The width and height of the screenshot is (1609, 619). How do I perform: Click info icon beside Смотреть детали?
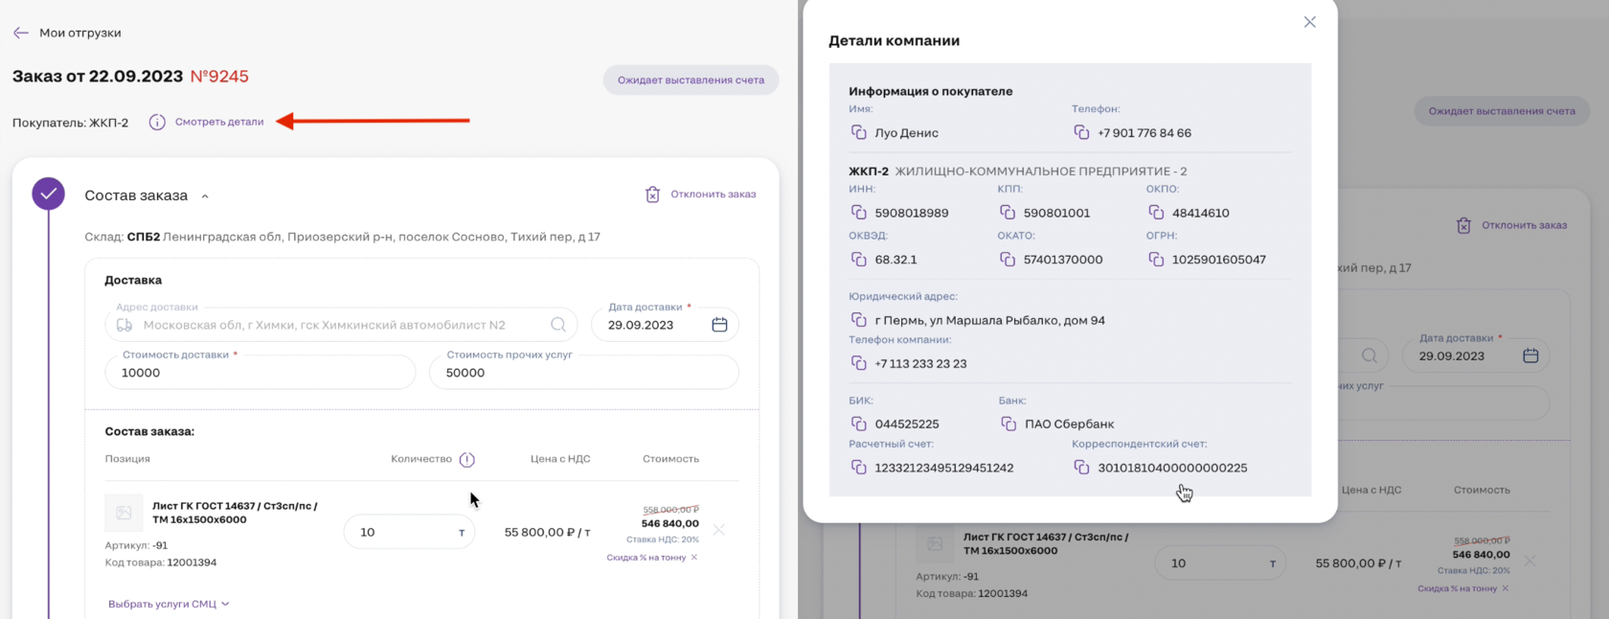pos(157,122)
